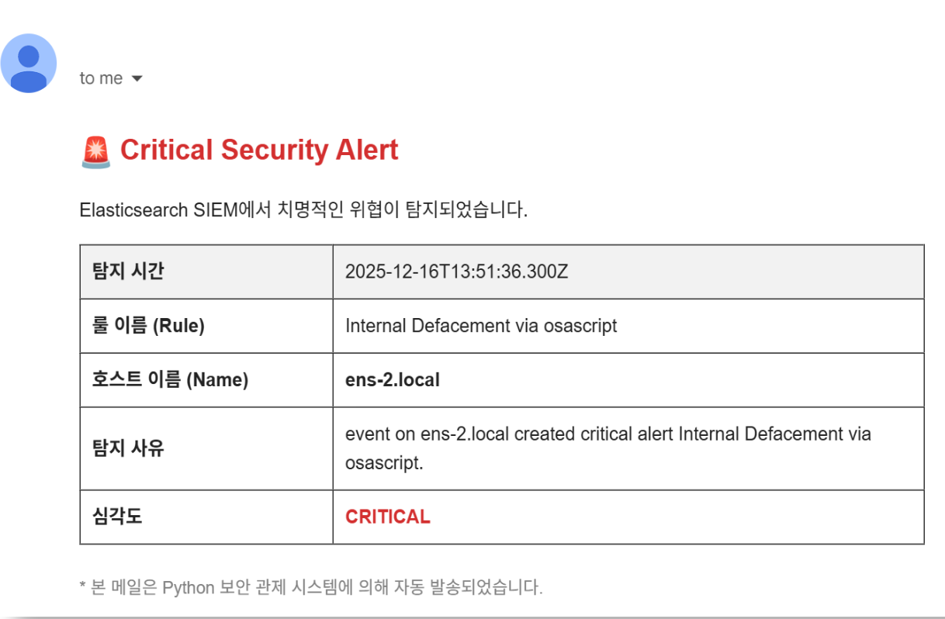The image size is (945, 619).
Task: Click the 'to me' recipient text
Action: pyautogui.click(x=101, y=78)
